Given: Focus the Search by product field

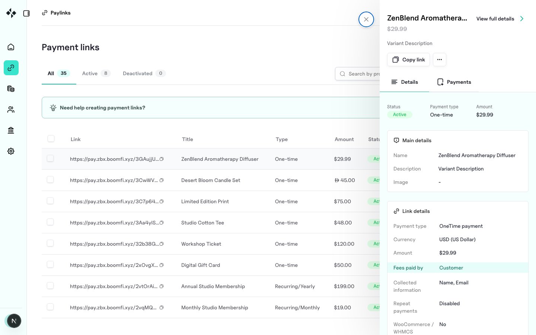Looking at the screenshot, I should click(x=358, y=74).
